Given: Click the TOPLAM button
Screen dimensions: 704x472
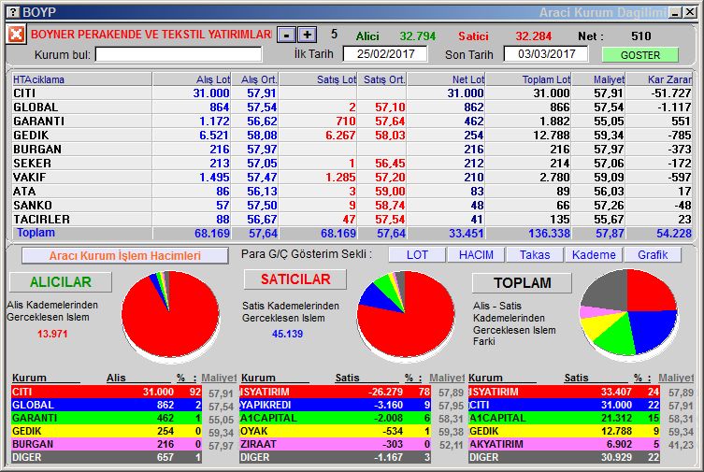Looking at the screenshot, I should pyautogui.click(x=523, y=283).
